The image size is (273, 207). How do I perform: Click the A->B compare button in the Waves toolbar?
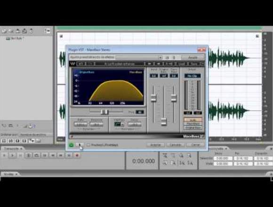click(169, 64)
